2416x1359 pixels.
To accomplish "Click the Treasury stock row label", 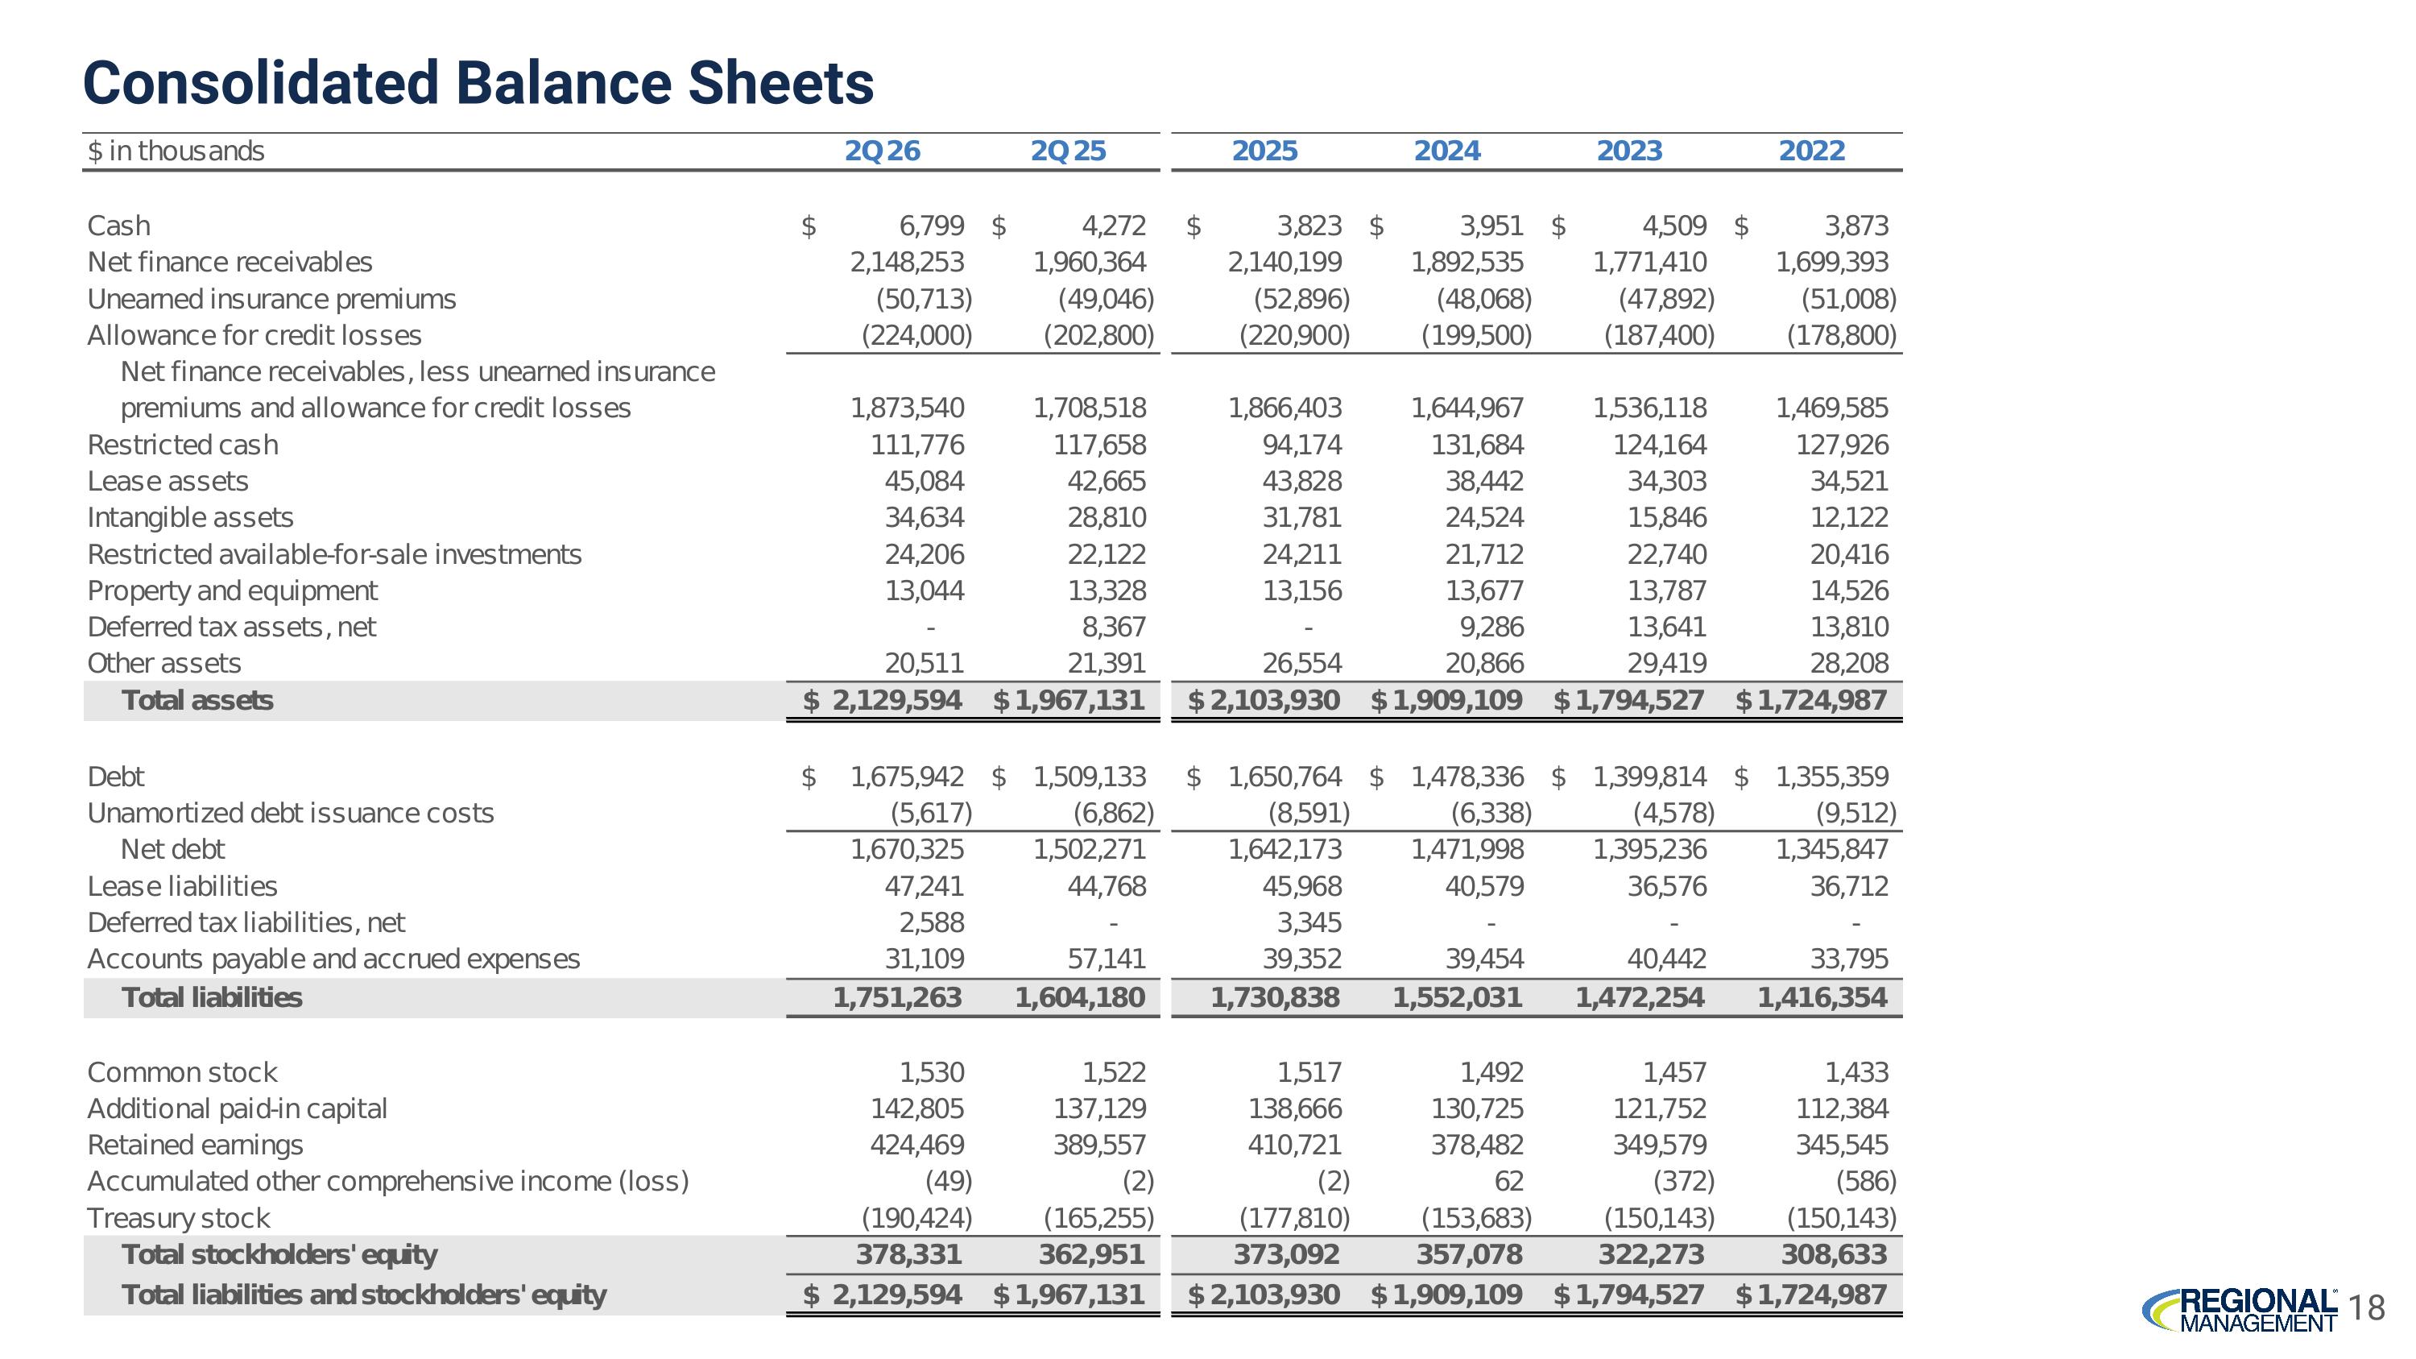I will pyautogui.click(x=178, y=1218).
